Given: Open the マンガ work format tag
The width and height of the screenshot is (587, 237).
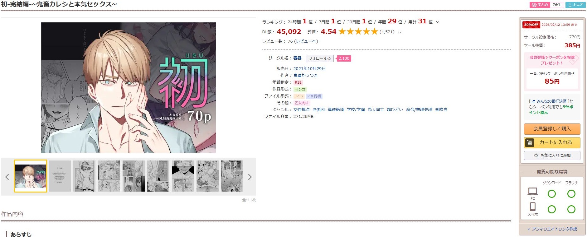Looking at the screenshot, I should (300, 89).
